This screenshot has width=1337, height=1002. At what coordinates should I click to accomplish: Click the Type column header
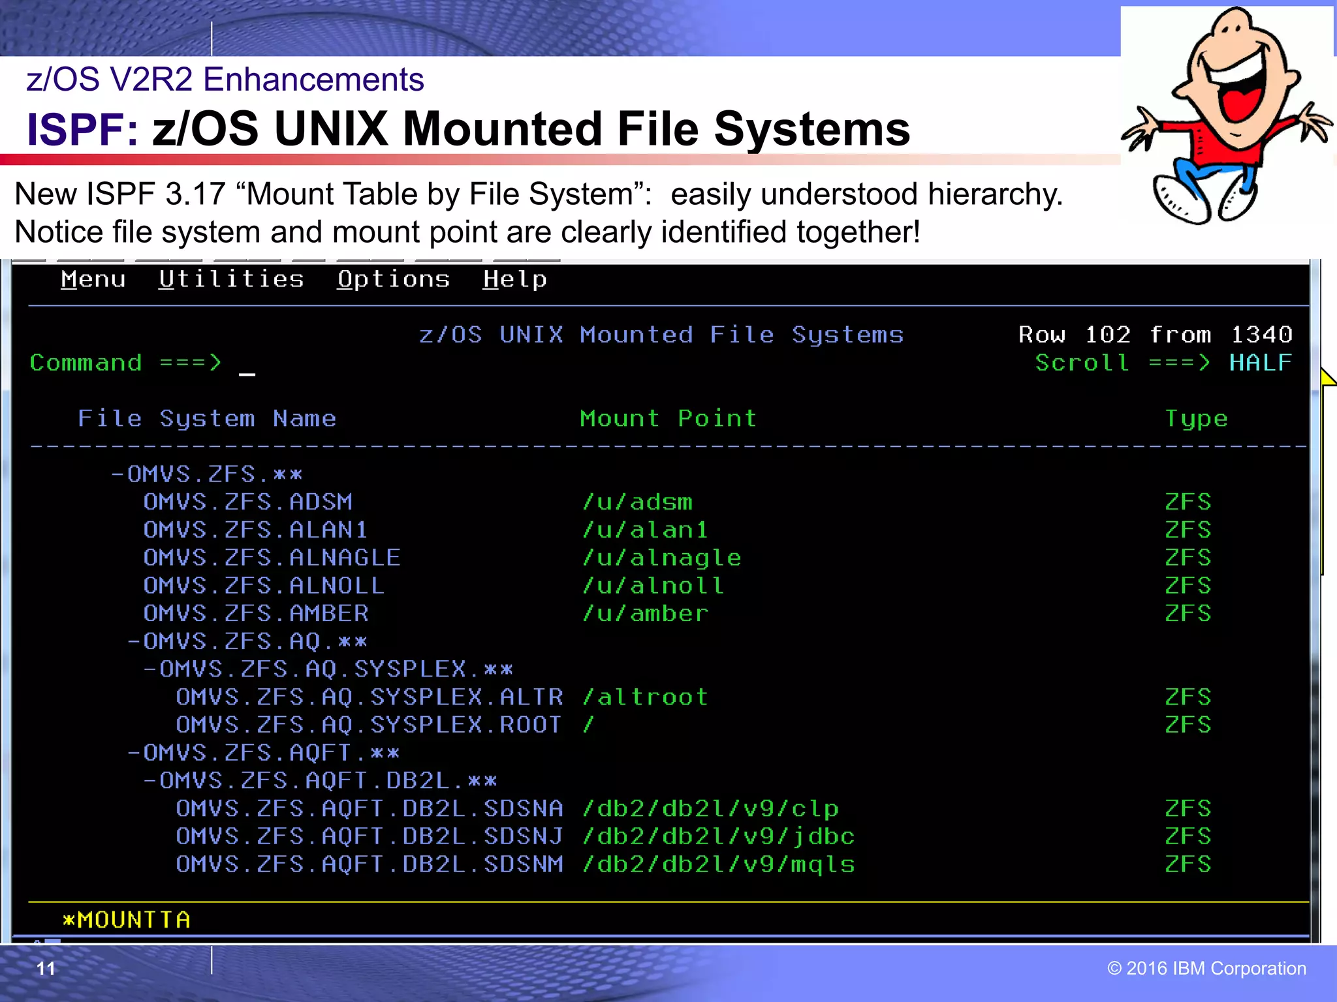click(x=1196, y=419)
